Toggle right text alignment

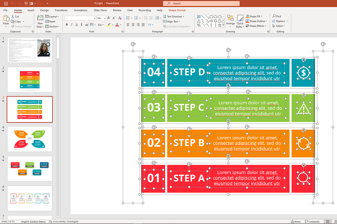pos(138,25)
